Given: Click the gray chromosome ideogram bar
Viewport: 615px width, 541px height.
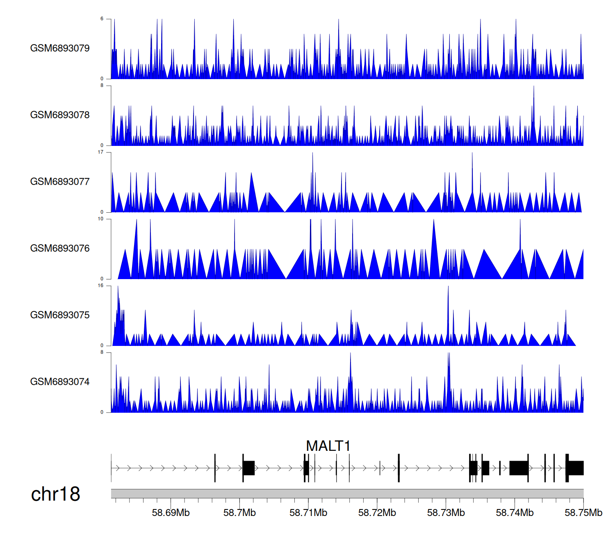Looking at the screenshot, I should tap(347, 493).
